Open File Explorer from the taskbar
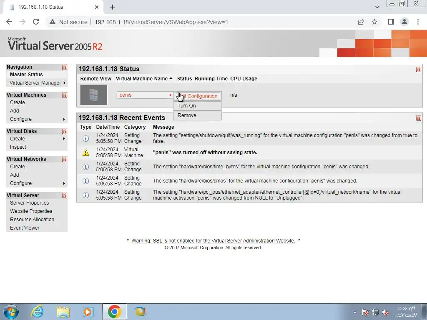427x320 pixels. click(63, 312)
